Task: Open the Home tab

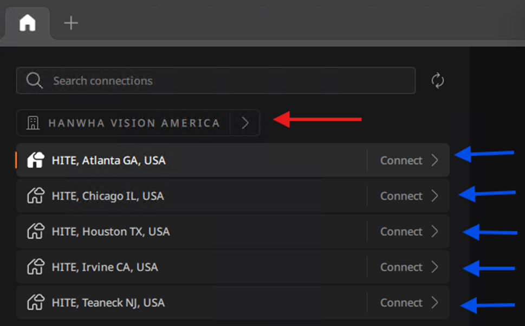Action: click(28, 23)
